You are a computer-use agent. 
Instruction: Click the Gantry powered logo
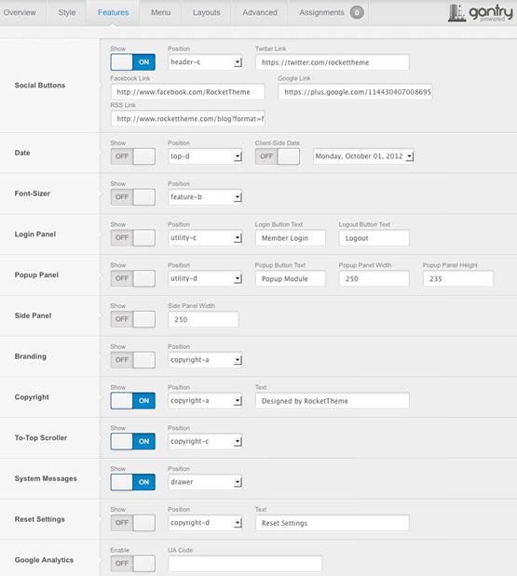(481, 13)
